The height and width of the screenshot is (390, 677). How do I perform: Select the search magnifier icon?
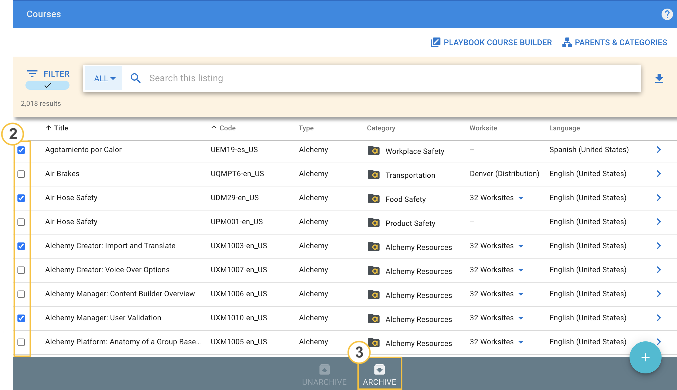[x=135, y=78]
